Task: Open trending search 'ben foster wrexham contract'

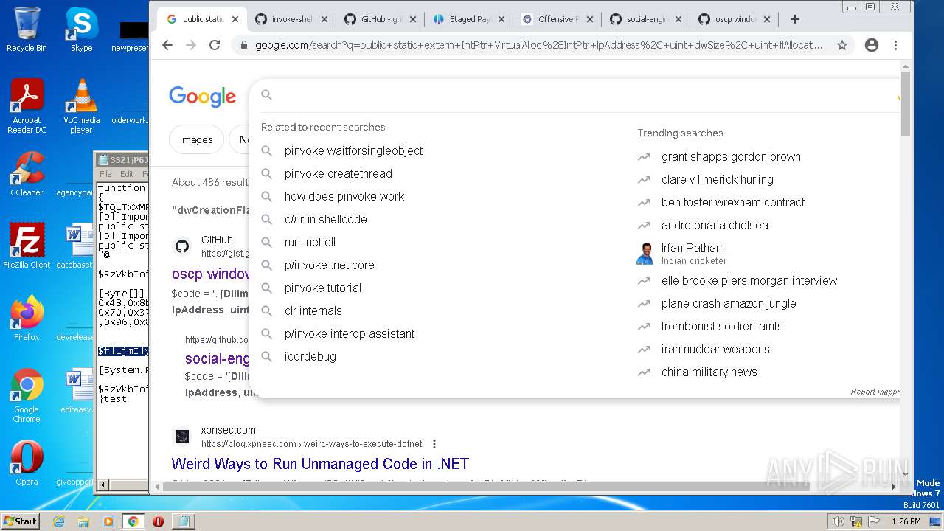Action: click(733, 202)
